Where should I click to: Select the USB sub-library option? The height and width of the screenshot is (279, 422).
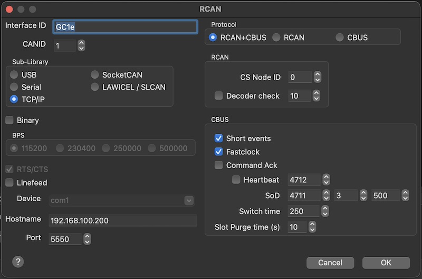pos(14,75)
